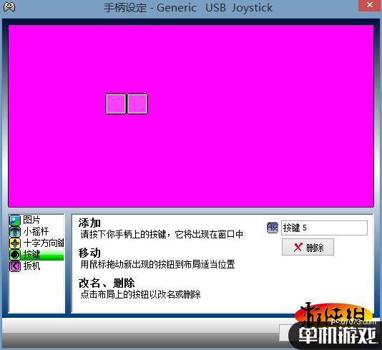Image resolution: width=382 pixels, height=350 pixels.
Task: Select the 按键 button icon
Action: pyautogui.click(x=14, y=255)
